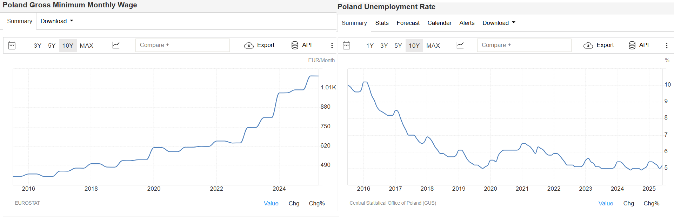Export the unemployment rate chart data
Viewport: 674px width, 218px height.
pyautogui.click(x=599, y=45)
